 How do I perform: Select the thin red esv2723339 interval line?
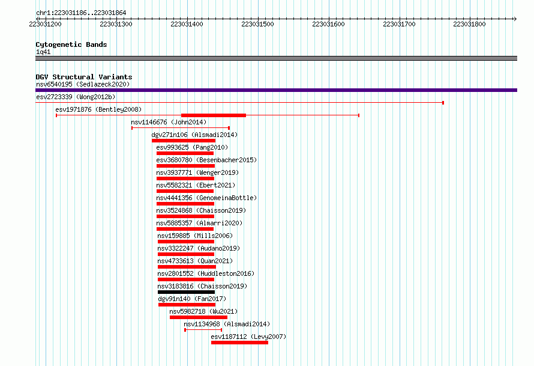point(239,102)
